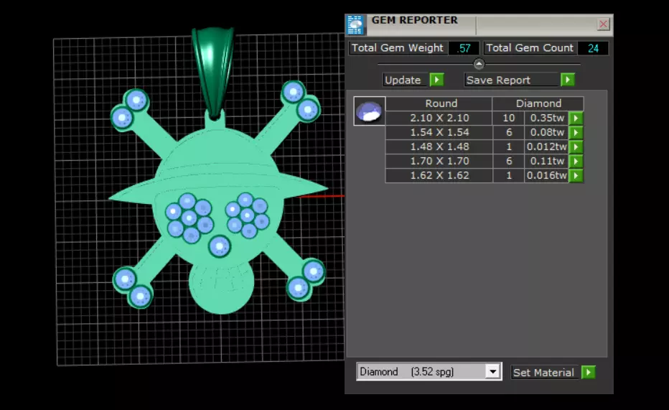669x410 pixels.
Task: Click green arrow for 1.54 X 1.54 row
Action: pos(576,133)
